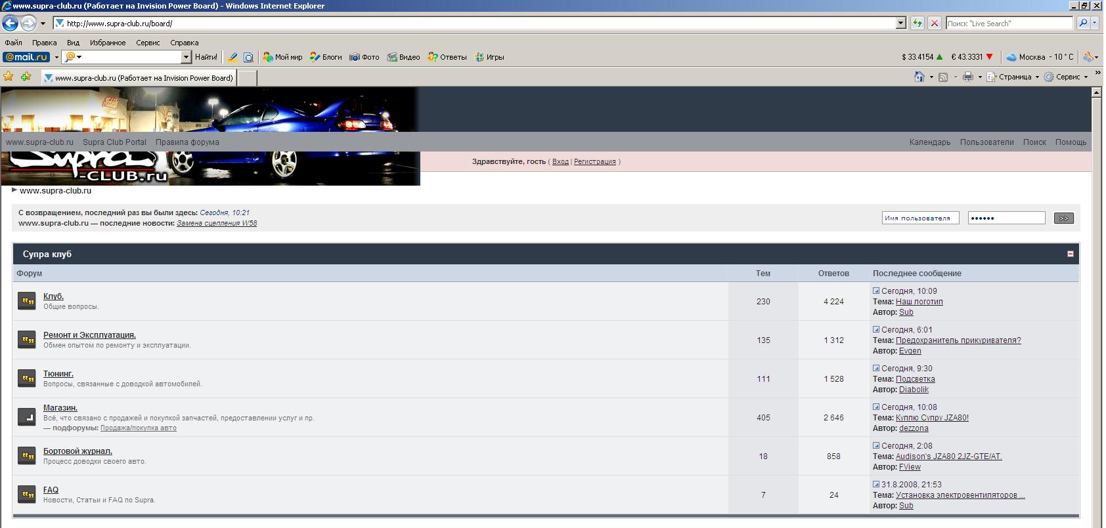Click the Live Search magnifier icon
Viewport: 1106px width, 528px height.
click(x=1084, y=24)
